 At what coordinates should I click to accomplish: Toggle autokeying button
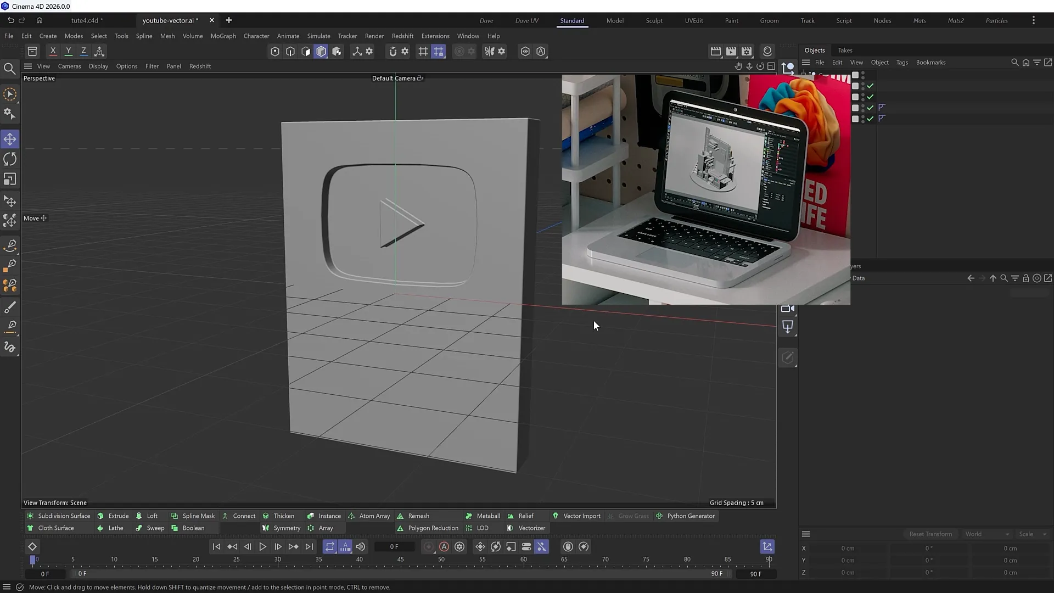coord(444,546)
